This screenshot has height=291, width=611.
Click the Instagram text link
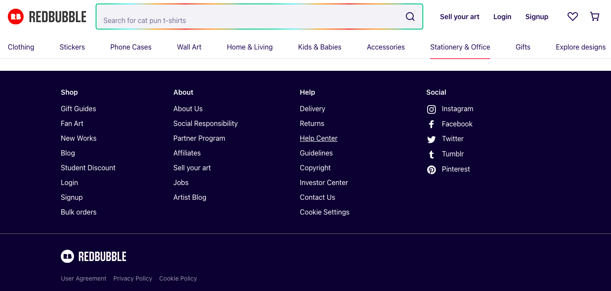[458, 109]
